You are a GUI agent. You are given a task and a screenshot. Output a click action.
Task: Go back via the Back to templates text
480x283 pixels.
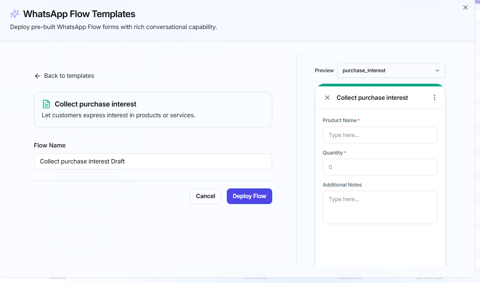click(x=69, y=76)
